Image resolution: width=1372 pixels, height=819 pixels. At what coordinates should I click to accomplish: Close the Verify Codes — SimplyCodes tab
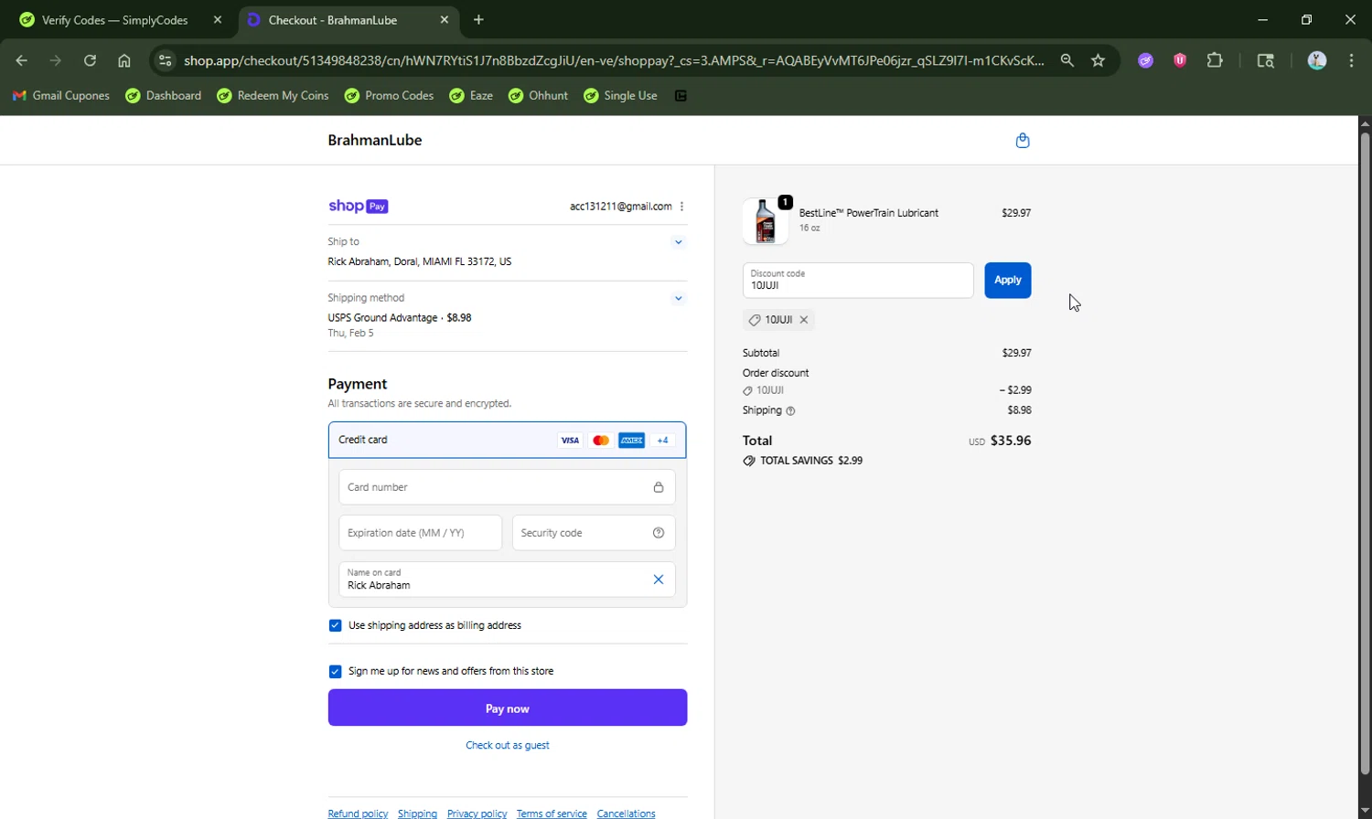218,20
